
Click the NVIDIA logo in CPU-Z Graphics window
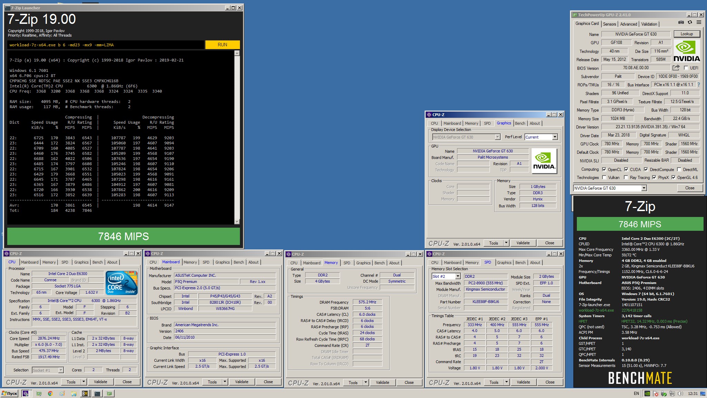coord(544,161)
